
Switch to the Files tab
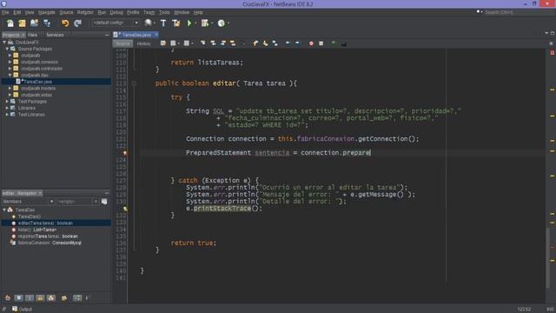point(33,35)
